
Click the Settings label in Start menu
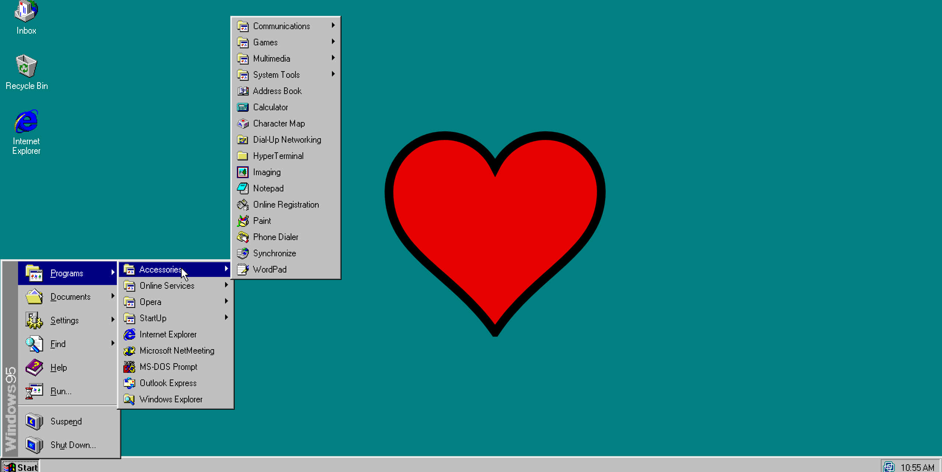(64, 320)
